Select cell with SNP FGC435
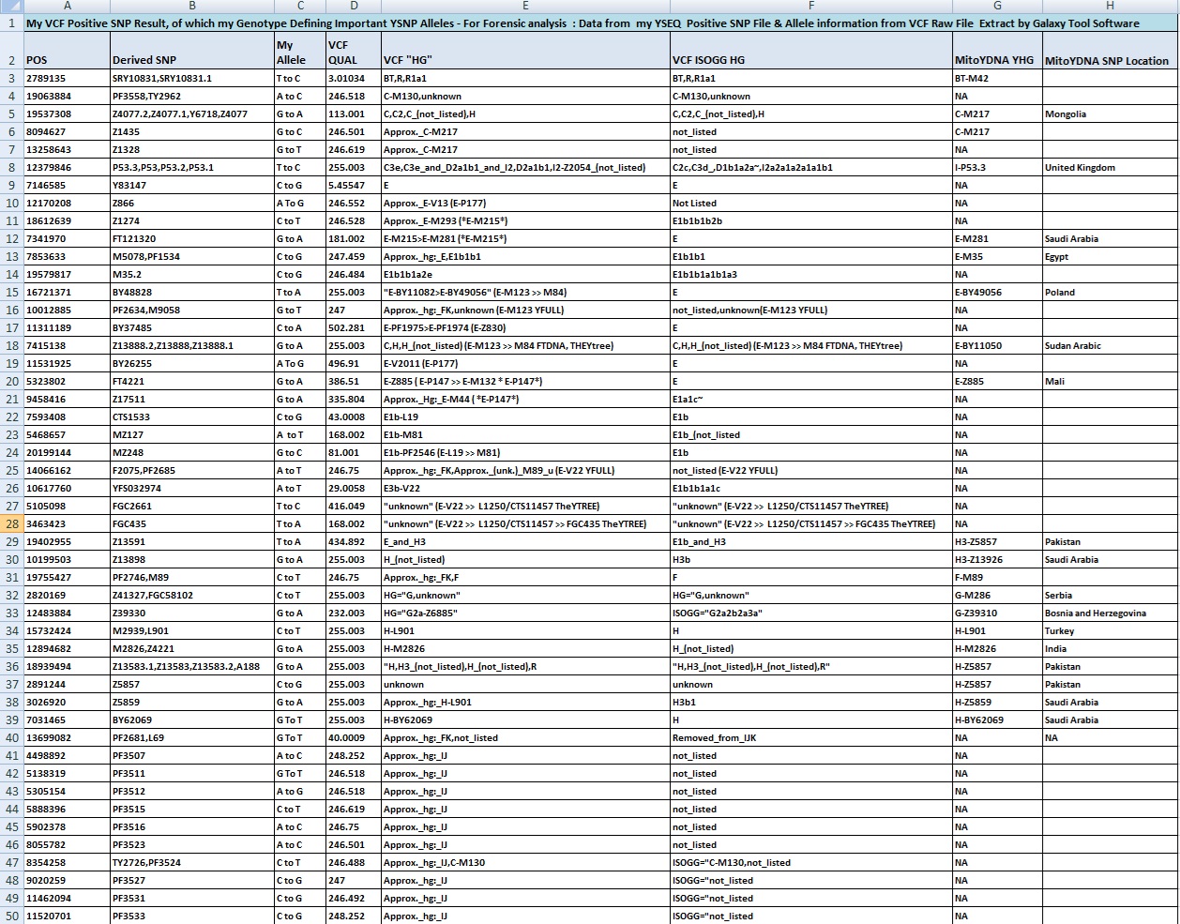1180x924 pixels. [x=192, y=523]
